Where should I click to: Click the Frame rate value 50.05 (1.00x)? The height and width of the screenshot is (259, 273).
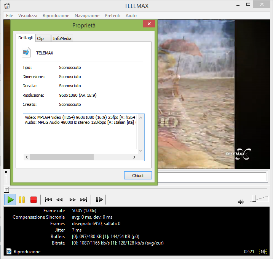[84, 211]
